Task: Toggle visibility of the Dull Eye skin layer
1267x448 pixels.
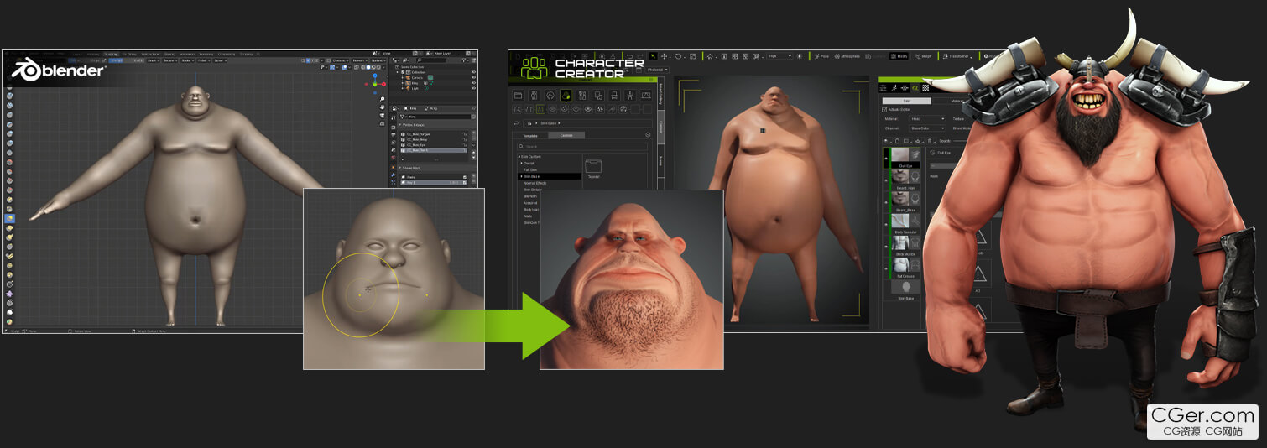Action: coord(886,158)
